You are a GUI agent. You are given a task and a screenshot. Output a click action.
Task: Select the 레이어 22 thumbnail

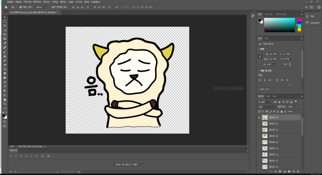click(x=265, y=130)
